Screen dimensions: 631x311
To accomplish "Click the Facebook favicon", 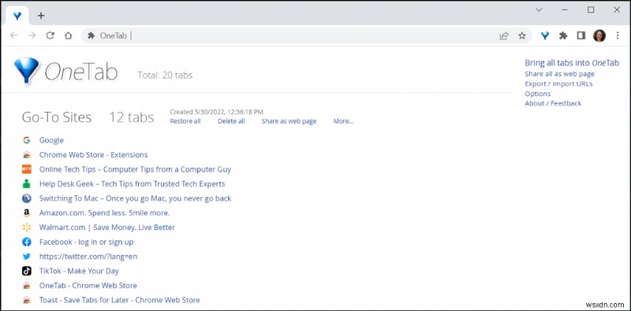I will (x=27, y=242).
